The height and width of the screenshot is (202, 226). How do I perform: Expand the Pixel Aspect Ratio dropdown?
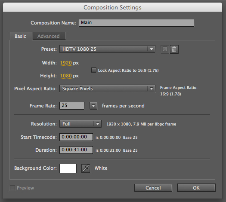(107, 89)
